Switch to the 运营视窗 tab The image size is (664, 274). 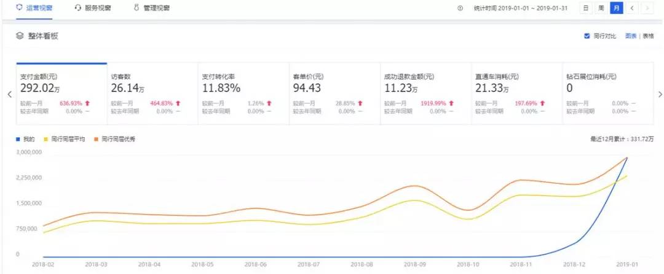pos(34,8)
